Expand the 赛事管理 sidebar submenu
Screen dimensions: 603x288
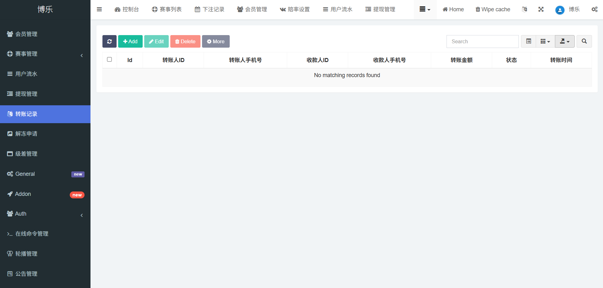coord(45,54)
